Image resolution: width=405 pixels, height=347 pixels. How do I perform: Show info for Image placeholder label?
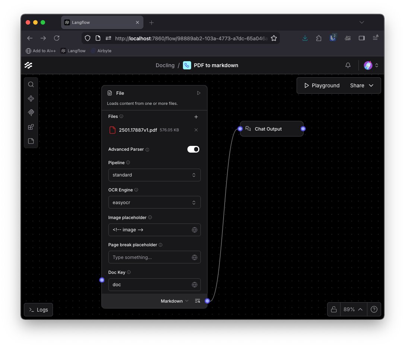click(150, 218)
